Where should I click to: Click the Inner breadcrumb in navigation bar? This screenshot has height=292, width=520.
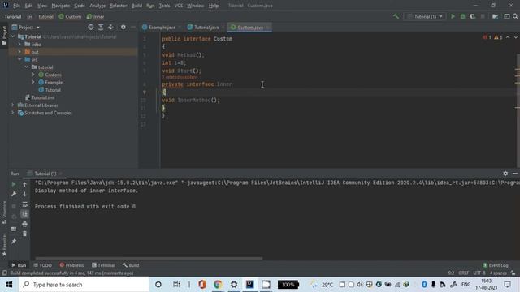(96, 16)
